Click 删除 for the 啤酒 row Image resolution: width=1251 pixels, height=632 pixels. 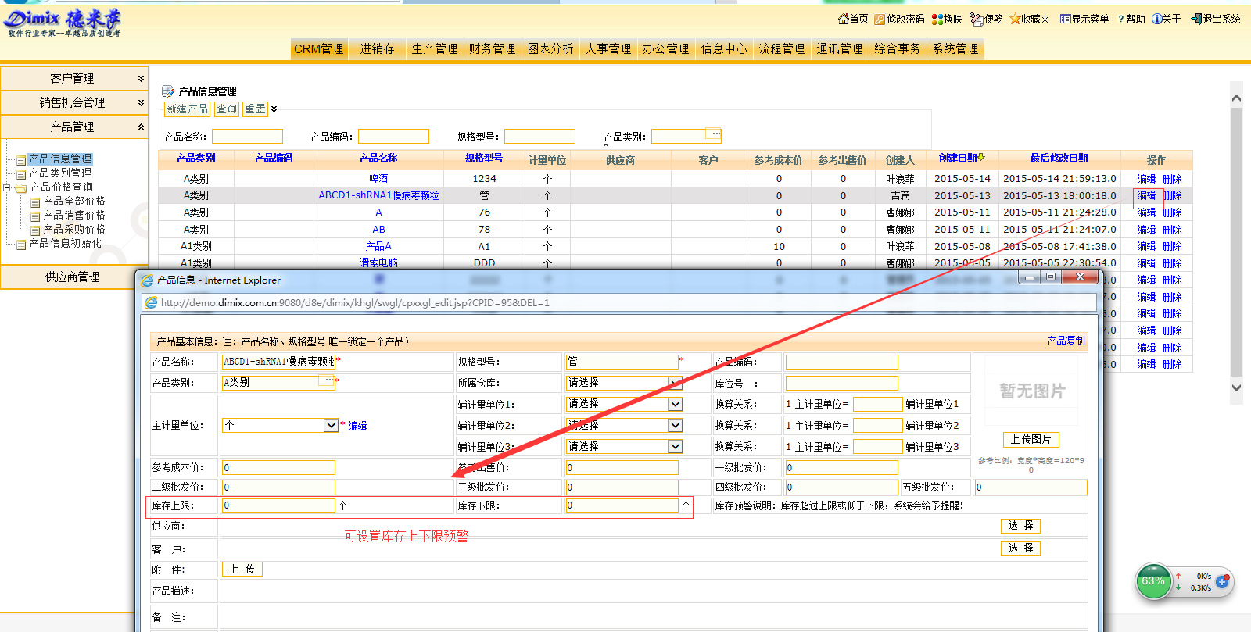pyautogui.click(x=1172, y=179)
